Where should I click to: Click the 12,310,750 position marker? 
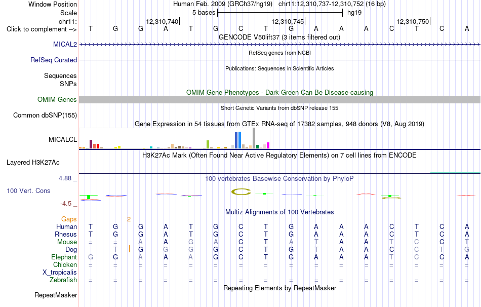tap(413, 21)
